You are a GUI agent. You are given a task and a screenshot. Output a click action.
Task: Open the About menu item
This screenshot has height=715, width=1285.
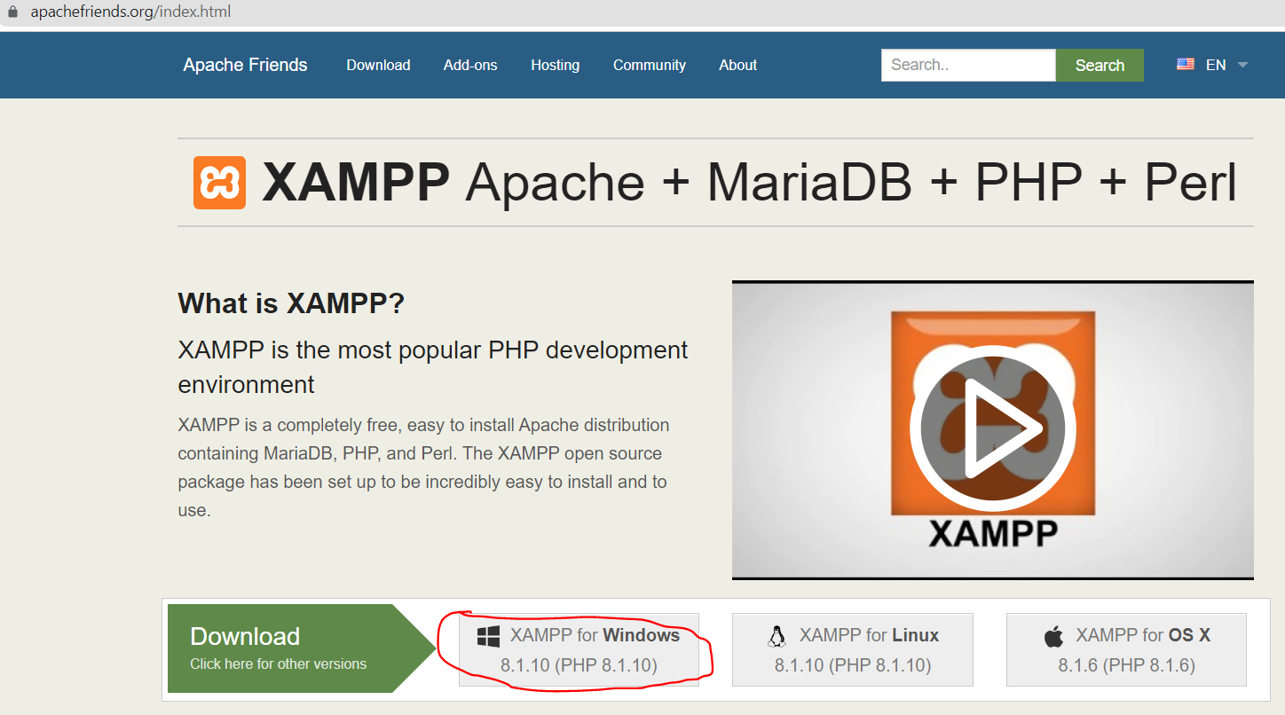(x=738, y=65)
